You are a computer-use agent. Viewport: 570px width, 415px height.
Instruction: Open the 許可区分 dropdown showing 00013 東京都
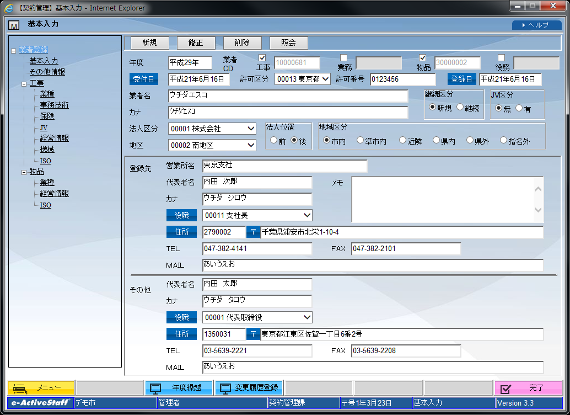point(303,79)
